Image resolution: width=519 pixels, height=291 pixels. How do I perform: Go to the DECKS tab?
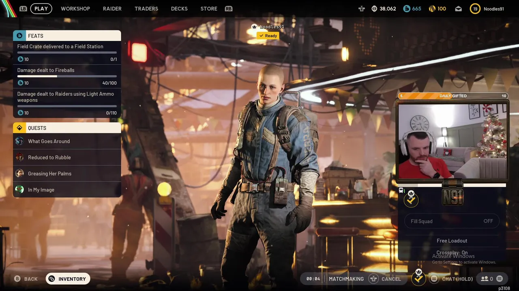point(179,8)
